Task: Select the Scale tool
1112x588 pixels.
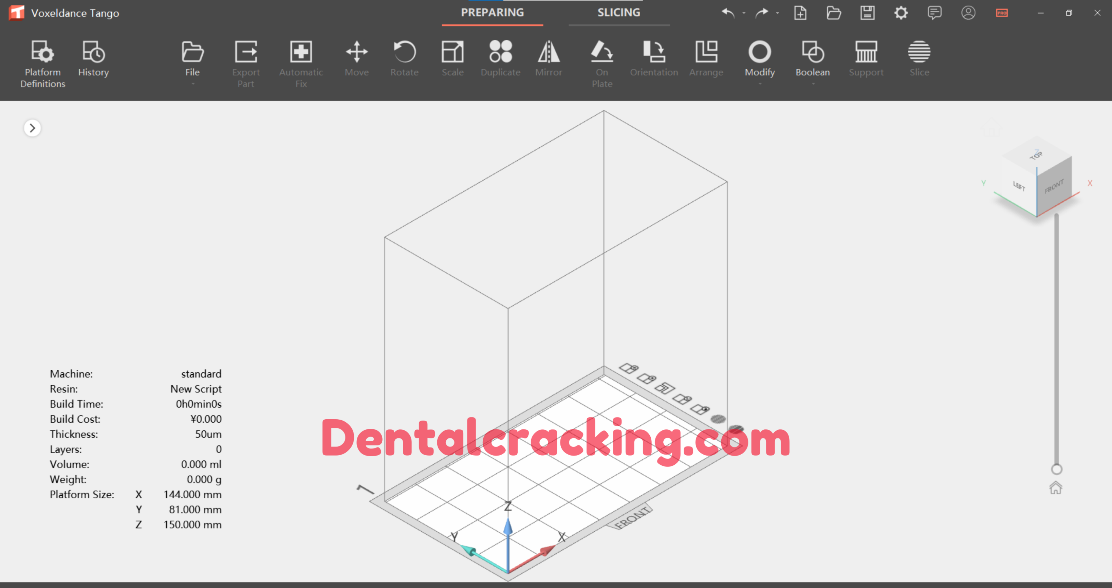Action: [x=452, y=59]
